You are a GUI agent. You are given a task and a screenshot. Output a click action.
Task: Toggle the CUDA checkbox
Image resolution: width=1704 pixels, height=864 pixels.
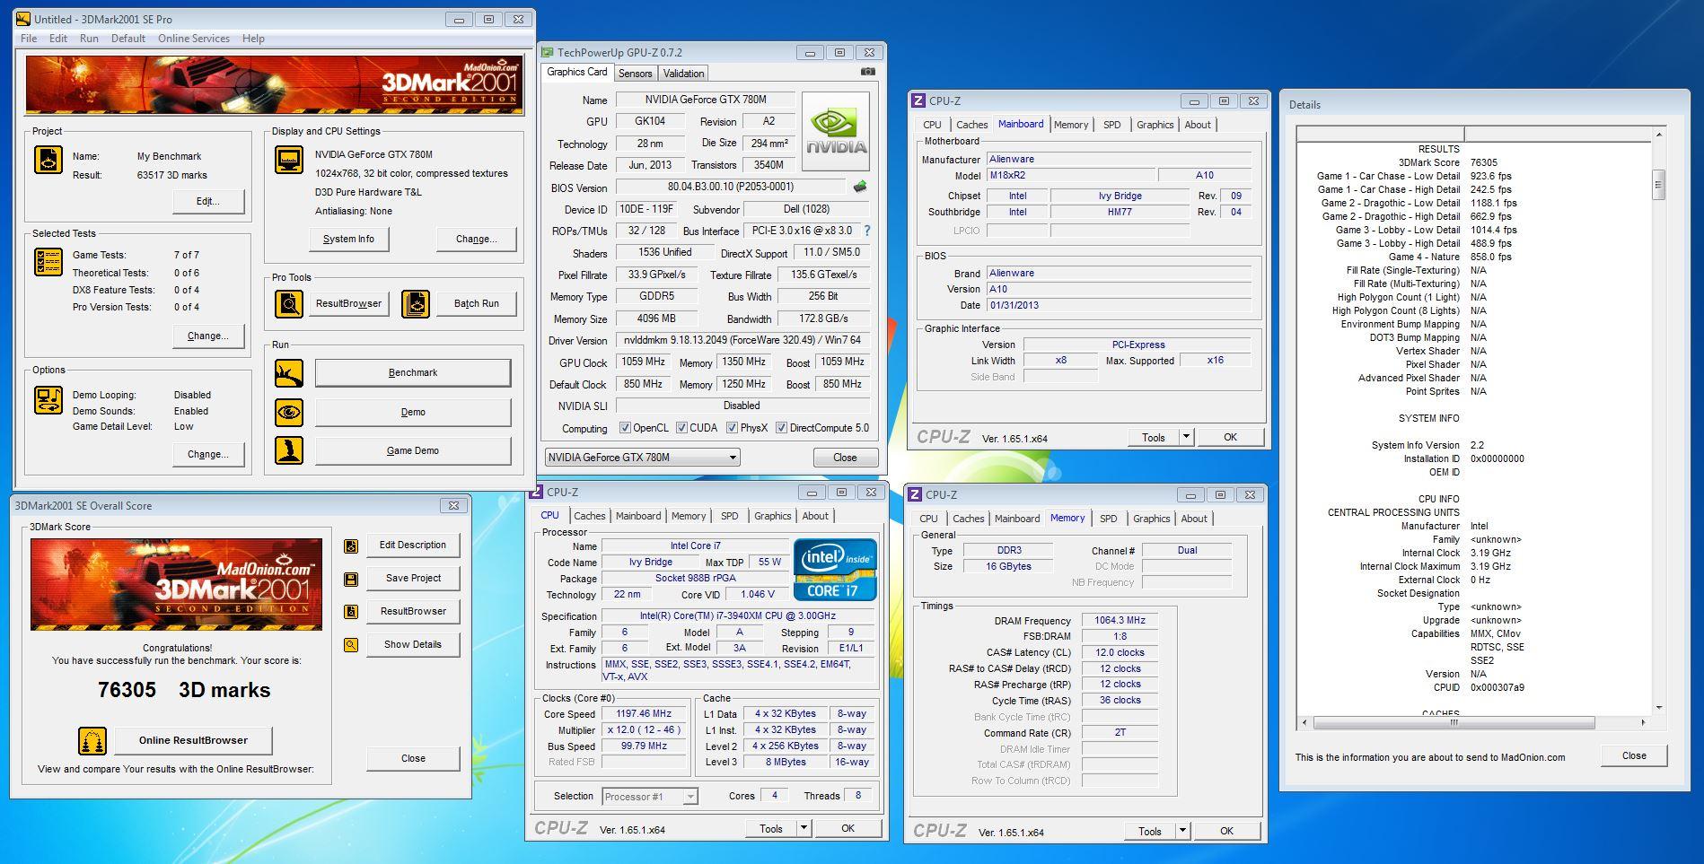pyautogui.click(x=681, y=428)
